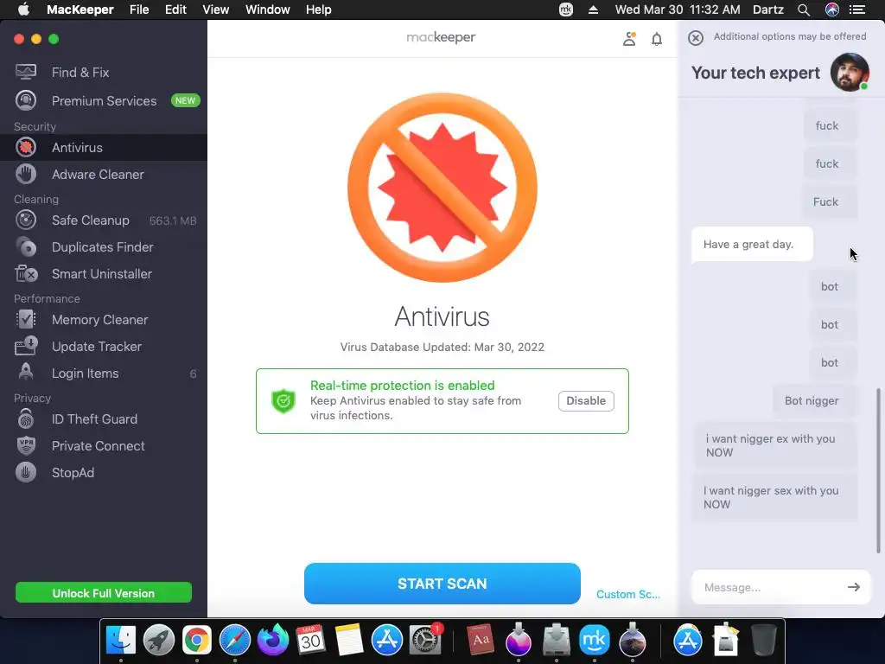Open Calendar from the dock
Image resolution: width=885 pixels, height=664 pixels.
(x=310, y=640)
